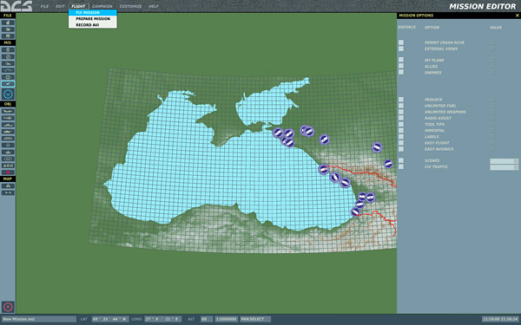The height and width of the screenshot is (325, 521).
Task: Enforce the Padlock option
Action: coord(401,100)
